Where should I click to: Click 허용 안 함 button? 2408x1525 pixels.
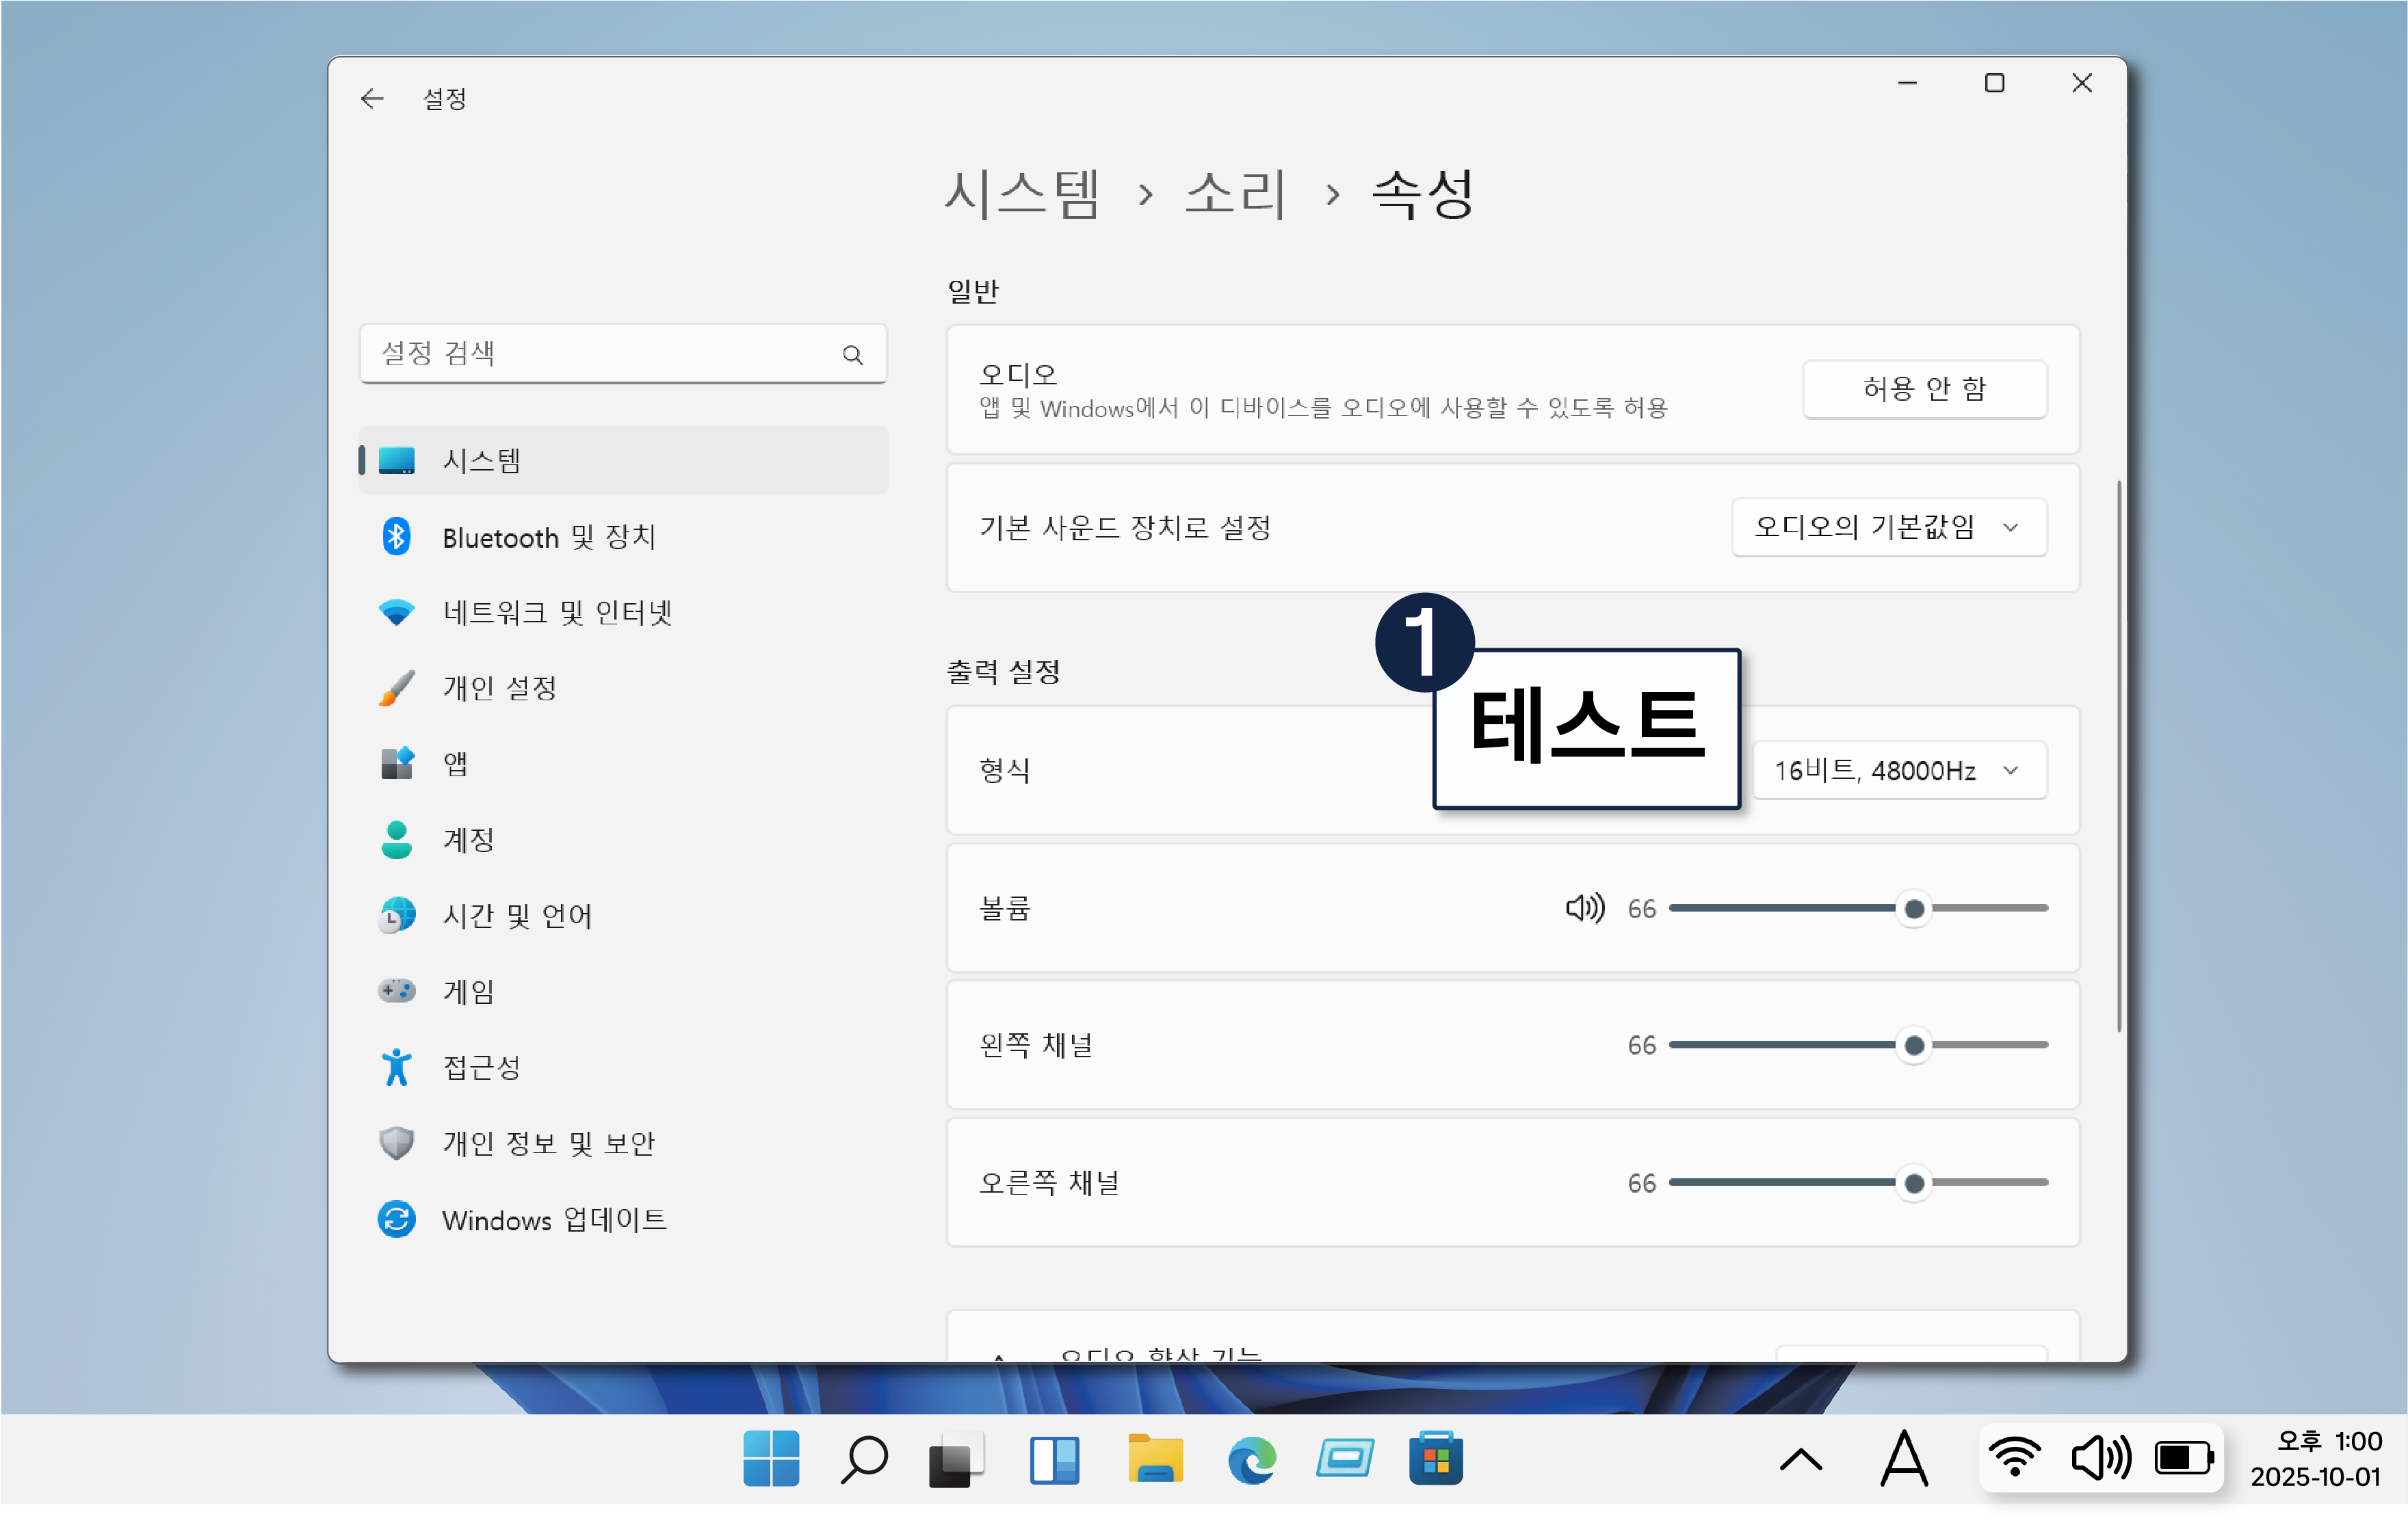coord(1924,388)
